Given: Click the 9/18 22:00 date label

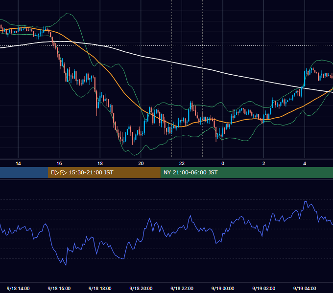Looking at the screenshot, I should [x=182, y=288].
